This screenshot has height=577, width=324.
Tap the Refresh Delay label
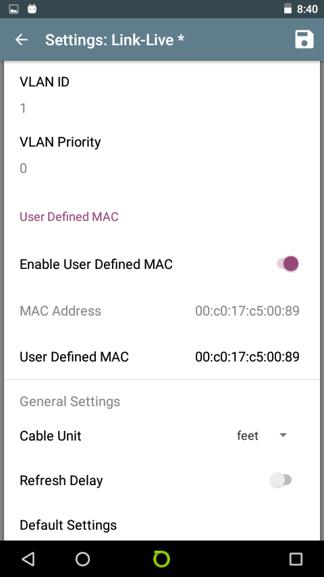coord(61,480)
